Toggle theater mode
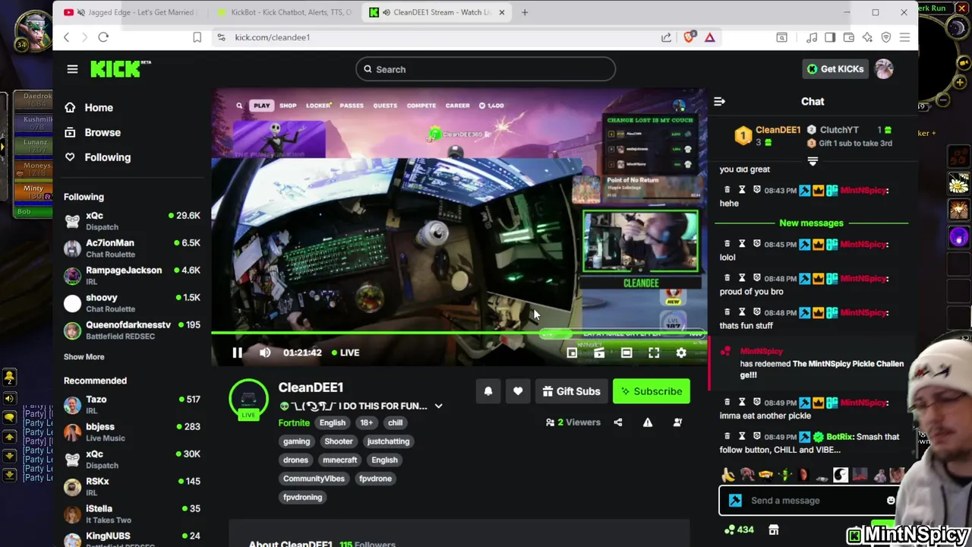This screenshot has width=972, height=547. pyautogui.click(x=626, y=353)
